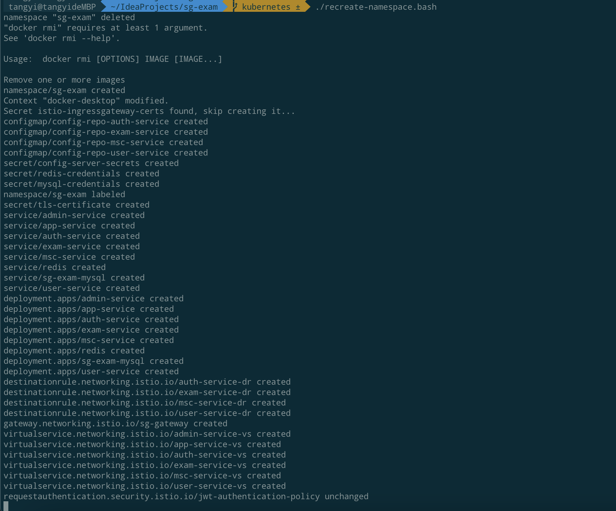This screenshot has height=511, width=616.
Task: Click the virtualservice msc-service-vs created line
Action: click(x=142, y=476)
